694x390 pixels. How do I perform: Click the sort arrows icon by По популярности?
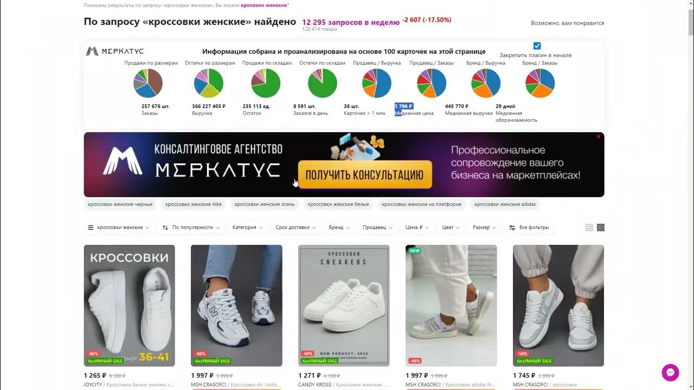click(x=165, y=227)
